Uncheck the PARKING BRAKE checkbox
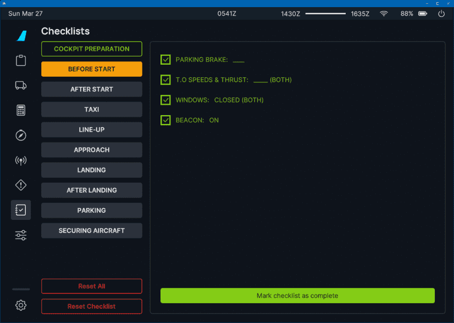The height and width of the screenshot is (323, 454). pyautogui.click(x=165, y=60)
